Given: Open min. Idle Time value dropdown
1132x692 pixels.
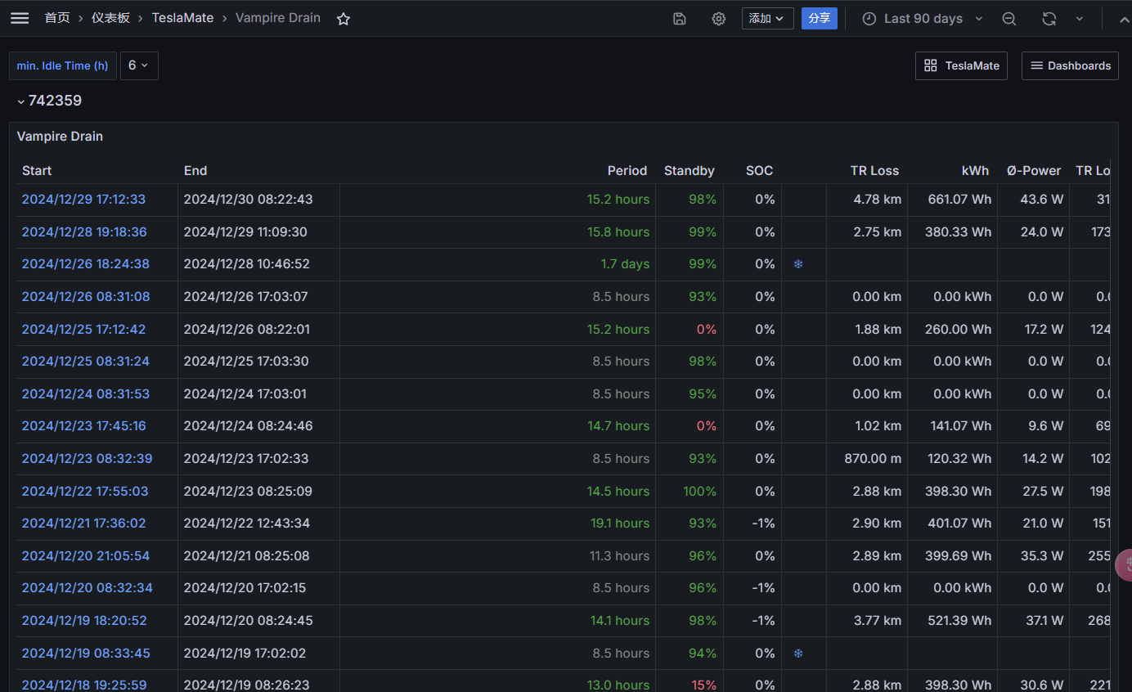Looking at the screenshot, I should 139,65.
